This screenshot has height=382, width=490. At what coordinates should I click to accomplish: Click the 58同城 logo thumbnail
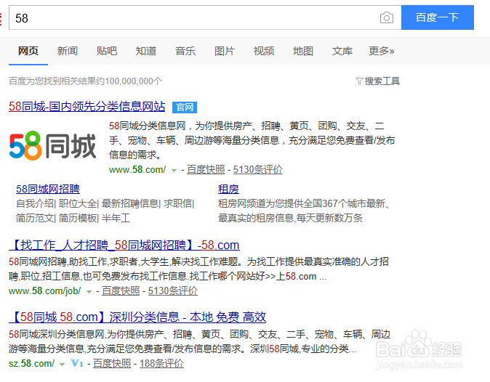52,146
